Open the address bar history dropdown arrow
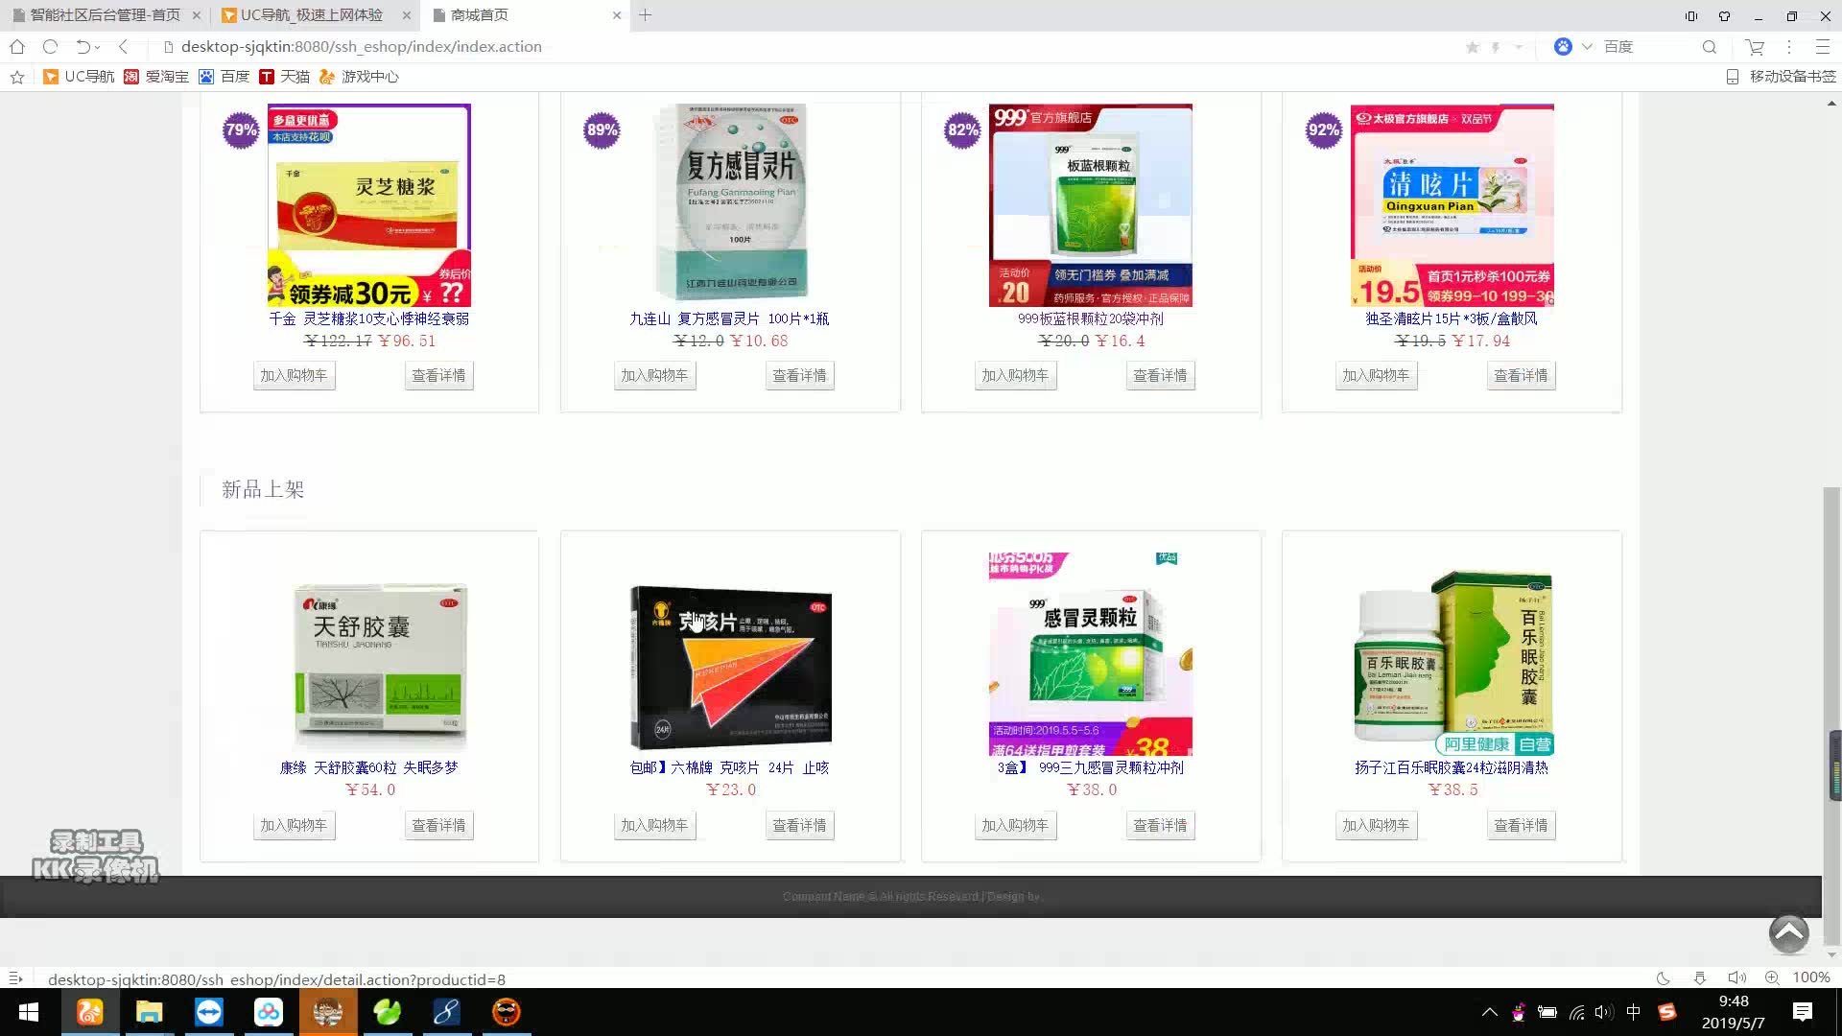This screenshot has width=1842, height=1036. (x=1519, y=47)
